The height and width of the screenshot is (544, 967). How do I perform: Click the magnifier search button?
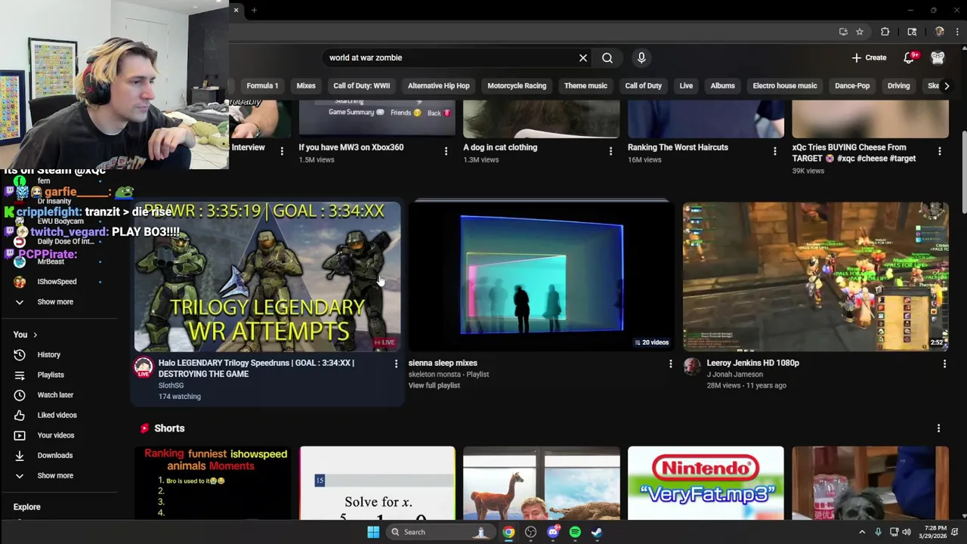[607, 58]
